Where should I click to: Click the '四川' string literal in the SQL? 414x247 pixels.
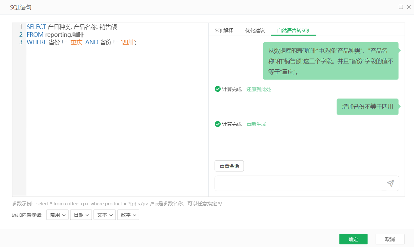click(128, 42)
